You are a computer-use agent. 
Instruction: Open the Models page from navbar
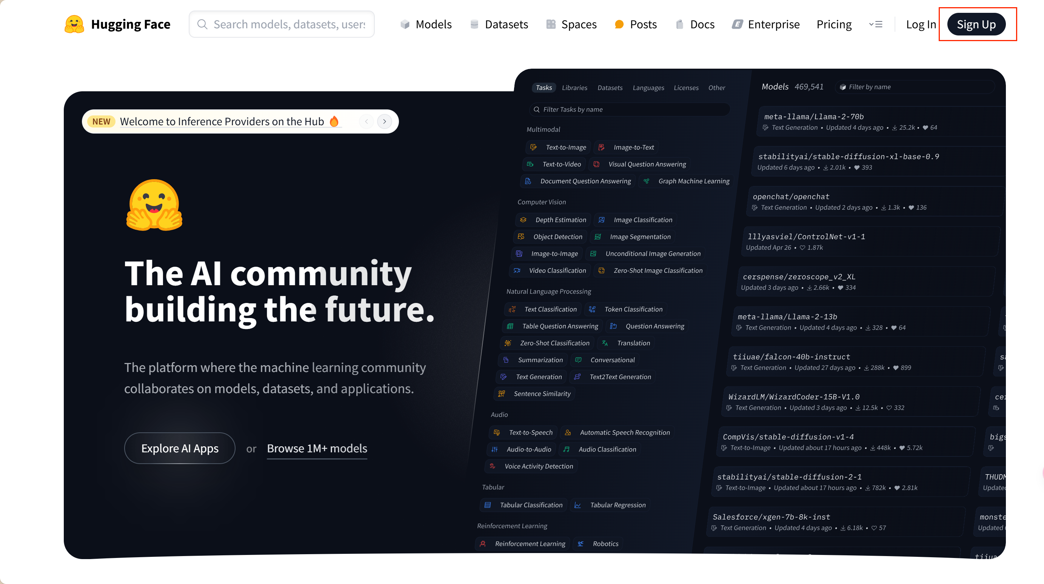426,24
